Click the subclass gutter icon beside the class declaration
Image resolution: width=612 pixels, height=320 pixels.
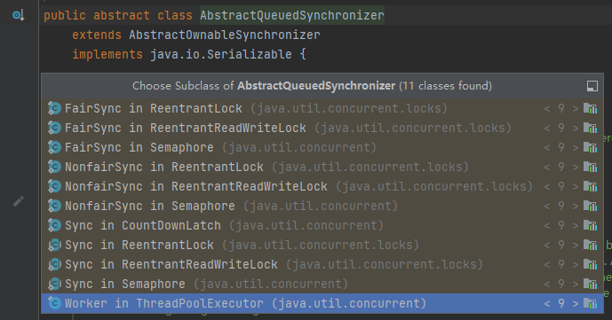coord(19,15)
